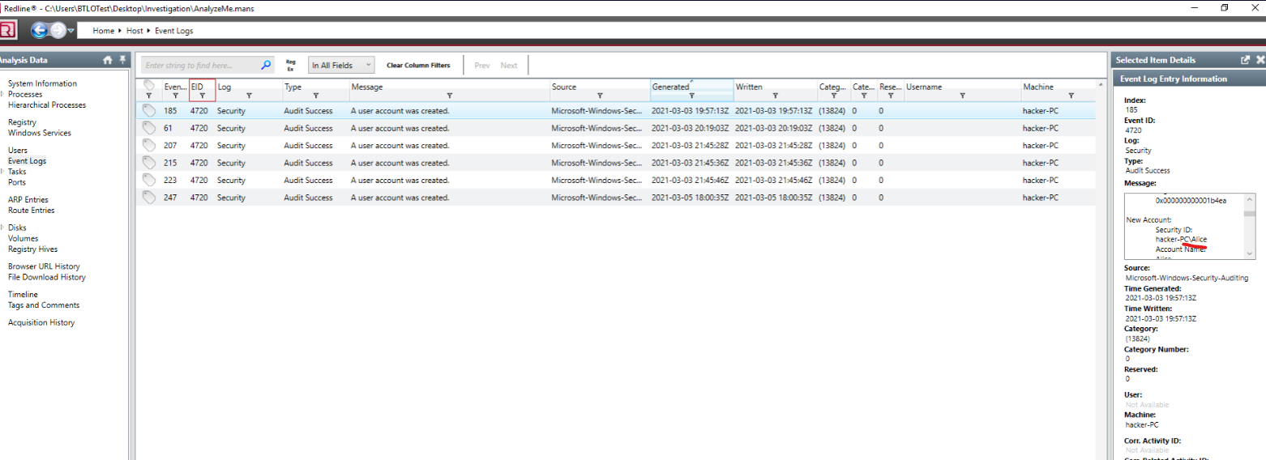Go back using the blue back arrow
1266x460 pixels.
(39, 31)
